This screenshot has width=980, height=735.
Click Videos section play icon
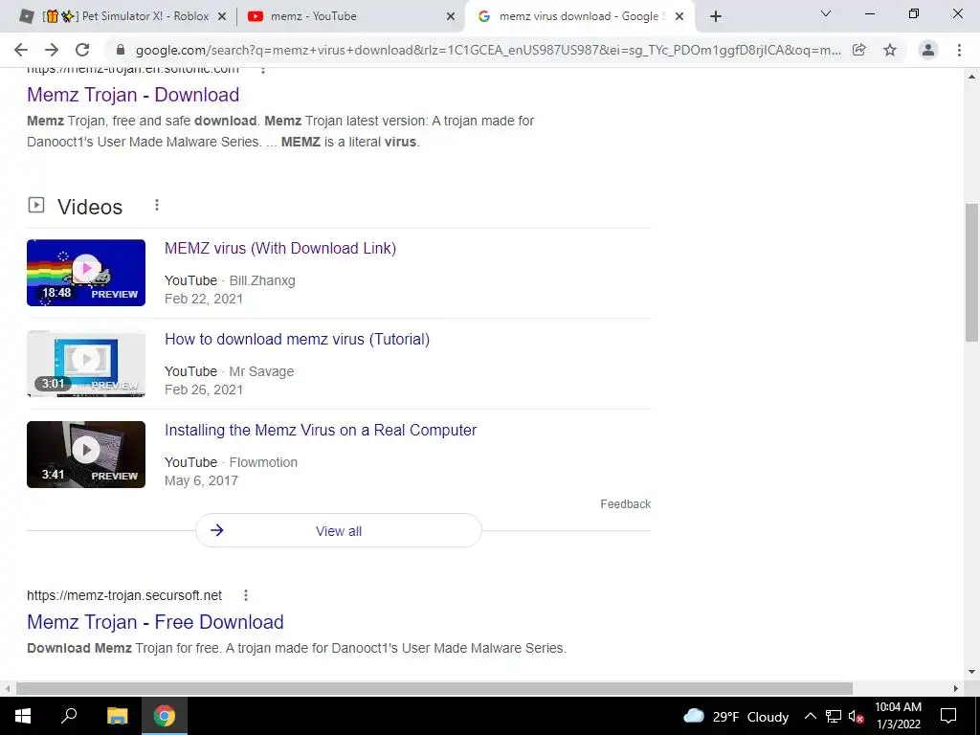(x=36, y=205)
